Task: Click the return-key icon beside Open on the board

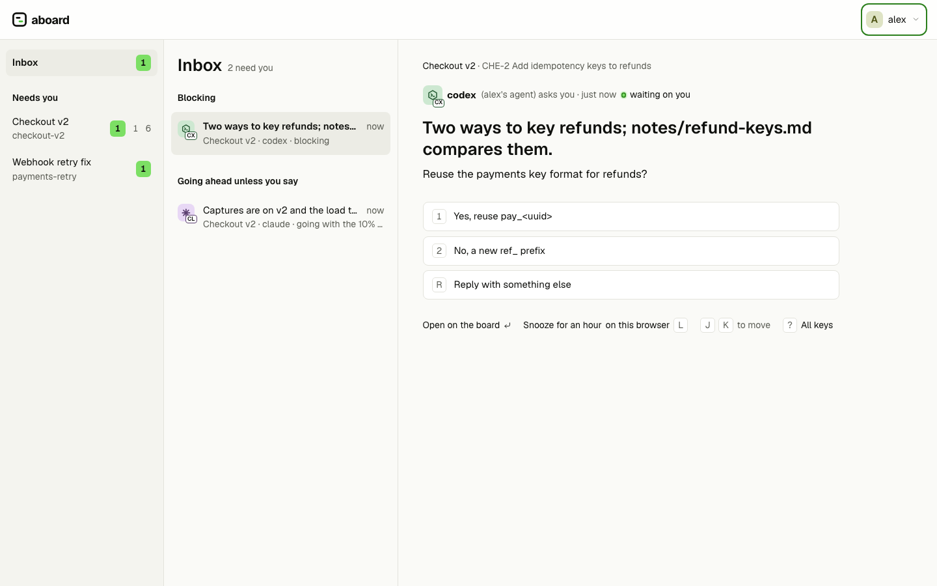Action: coord(508,326)
